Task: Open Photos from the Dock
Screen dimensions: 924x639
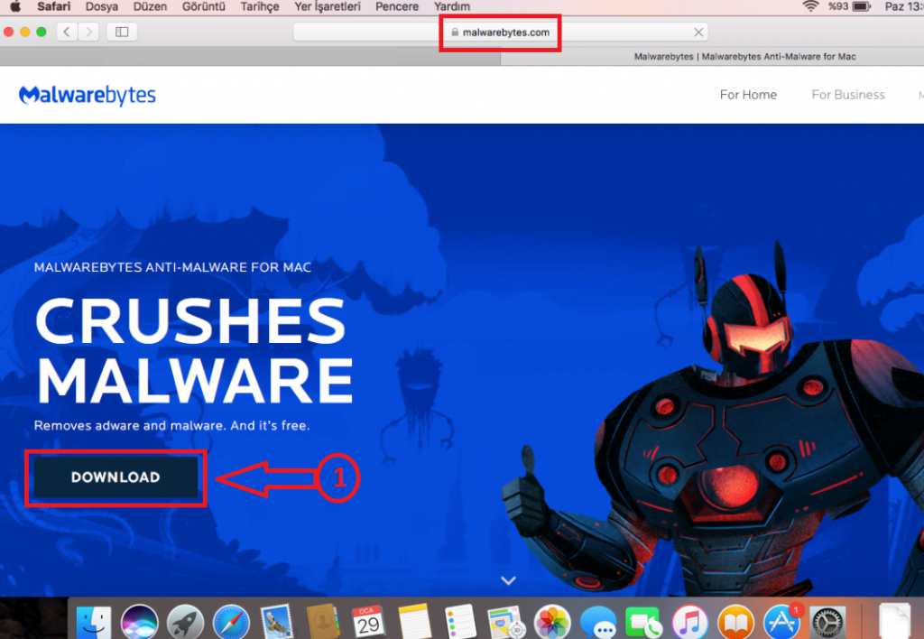Action: pos(552,621)
